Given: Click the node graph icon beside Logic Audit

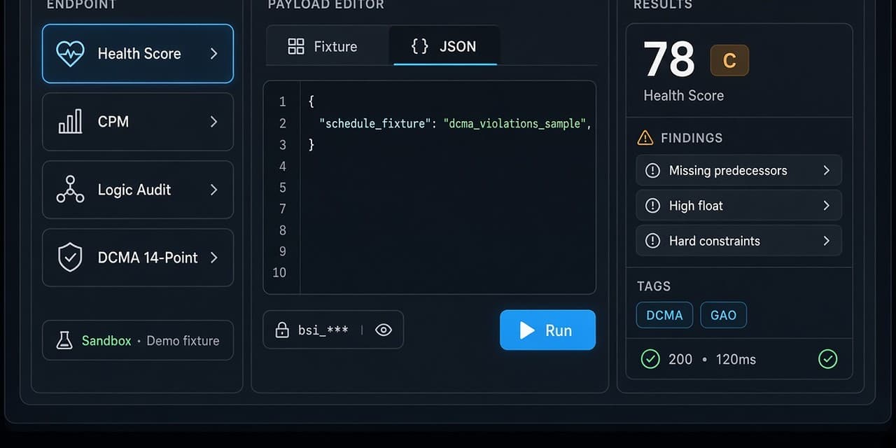Looking at the screenshot, I should 70,190.
